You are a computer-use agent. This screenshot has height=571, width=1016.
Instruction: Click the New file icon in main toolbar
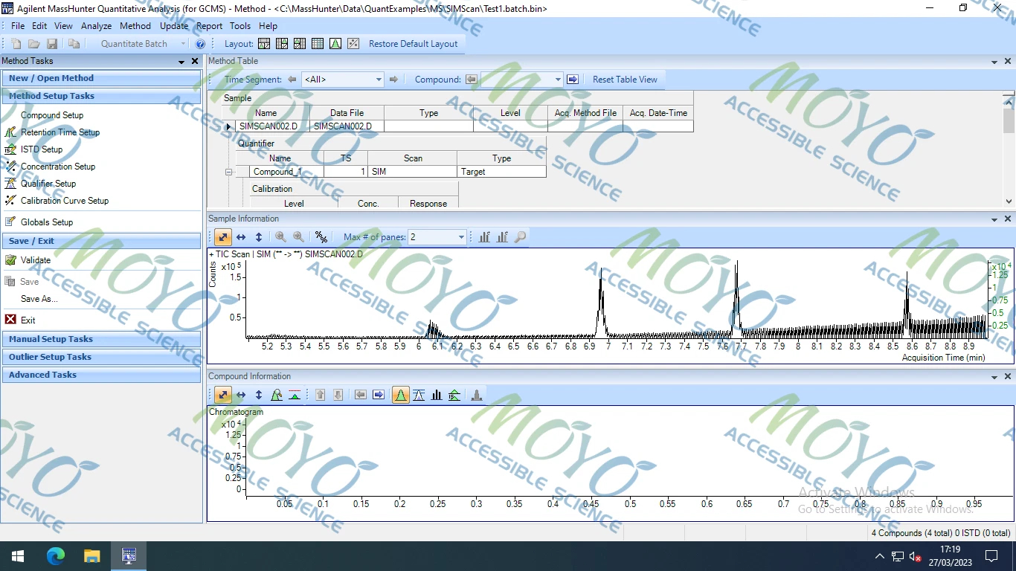tap(16, 44)
